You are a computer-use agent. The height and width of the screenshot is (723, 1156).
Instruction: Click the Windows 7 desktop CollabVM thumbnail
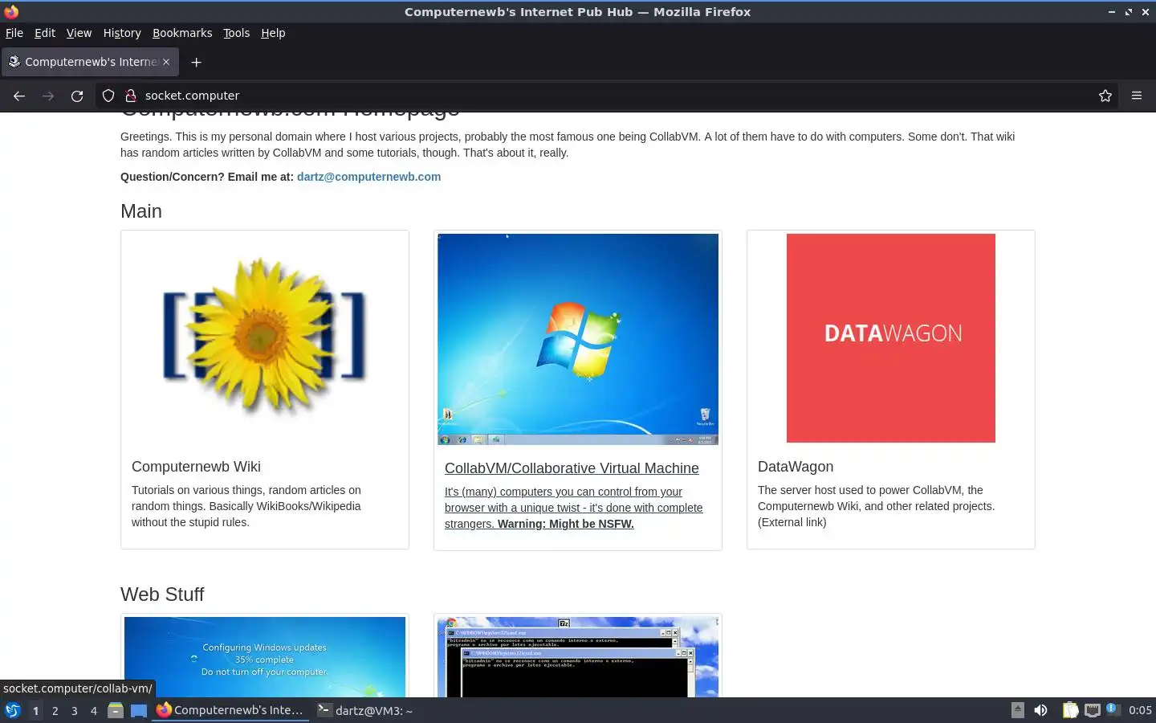[578, 339]
